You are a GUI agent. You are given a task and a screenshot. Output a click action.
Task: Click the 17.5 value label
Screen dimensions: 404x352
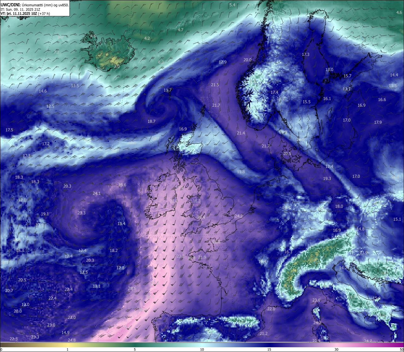pyautogui.click(x=9, y=130)
